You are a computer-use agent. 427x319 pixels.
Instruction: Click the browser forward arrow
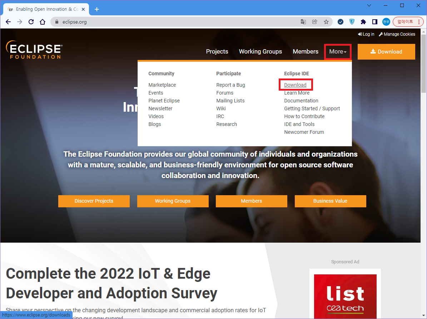20,22
